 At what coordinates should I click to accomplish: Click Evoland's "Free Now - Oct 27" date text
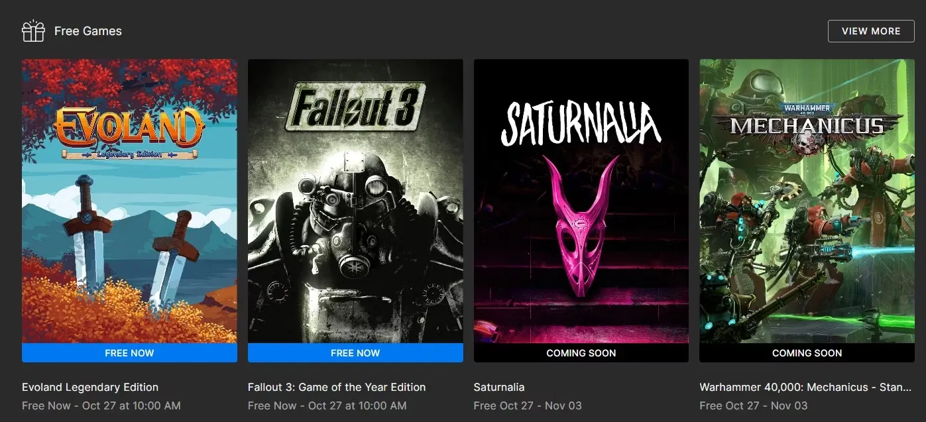[x=101, y=405]
